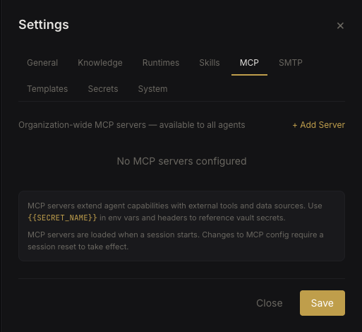Close the Settings dialog with X icon
The width and height of the screenshot is (362, 332).
(x=340, y=25)
